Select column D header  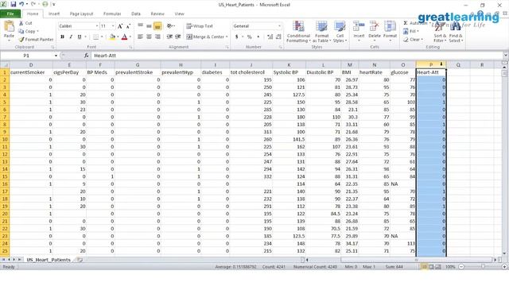31,65
